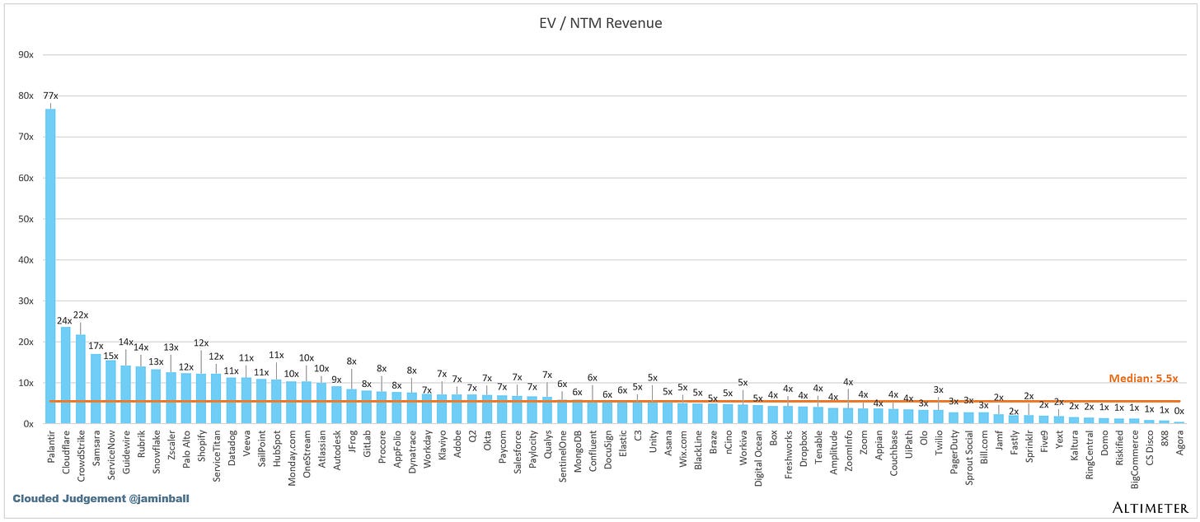The width and height of the screenshot is (1200, 522).
Task: Click the Atlassian axis label
Action: pos(321,450)
